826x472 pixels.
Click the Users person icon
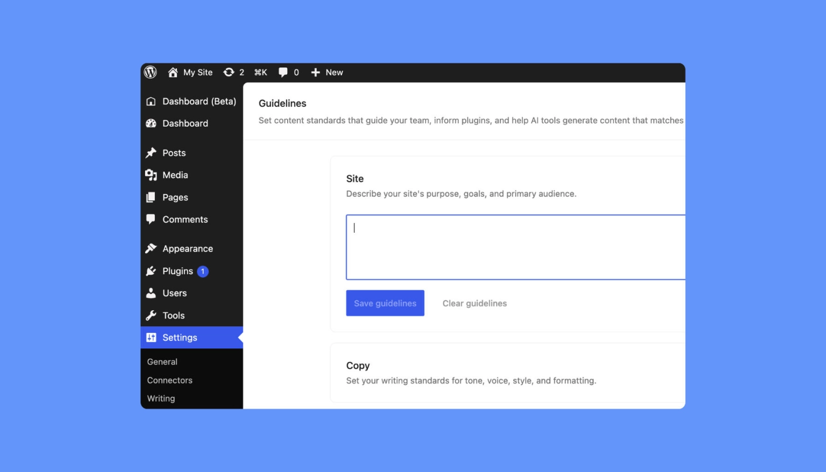coord(151,293)
